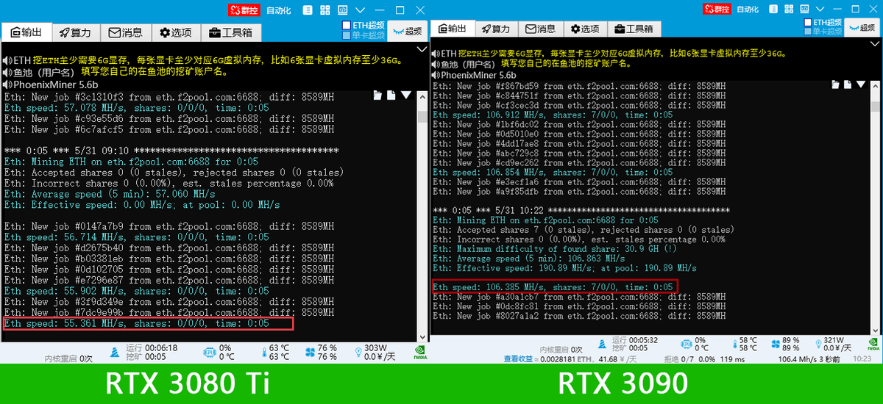The image size is (883, 404).
Task: Click the red 群控 button in left window
Action: click(244, 10)
